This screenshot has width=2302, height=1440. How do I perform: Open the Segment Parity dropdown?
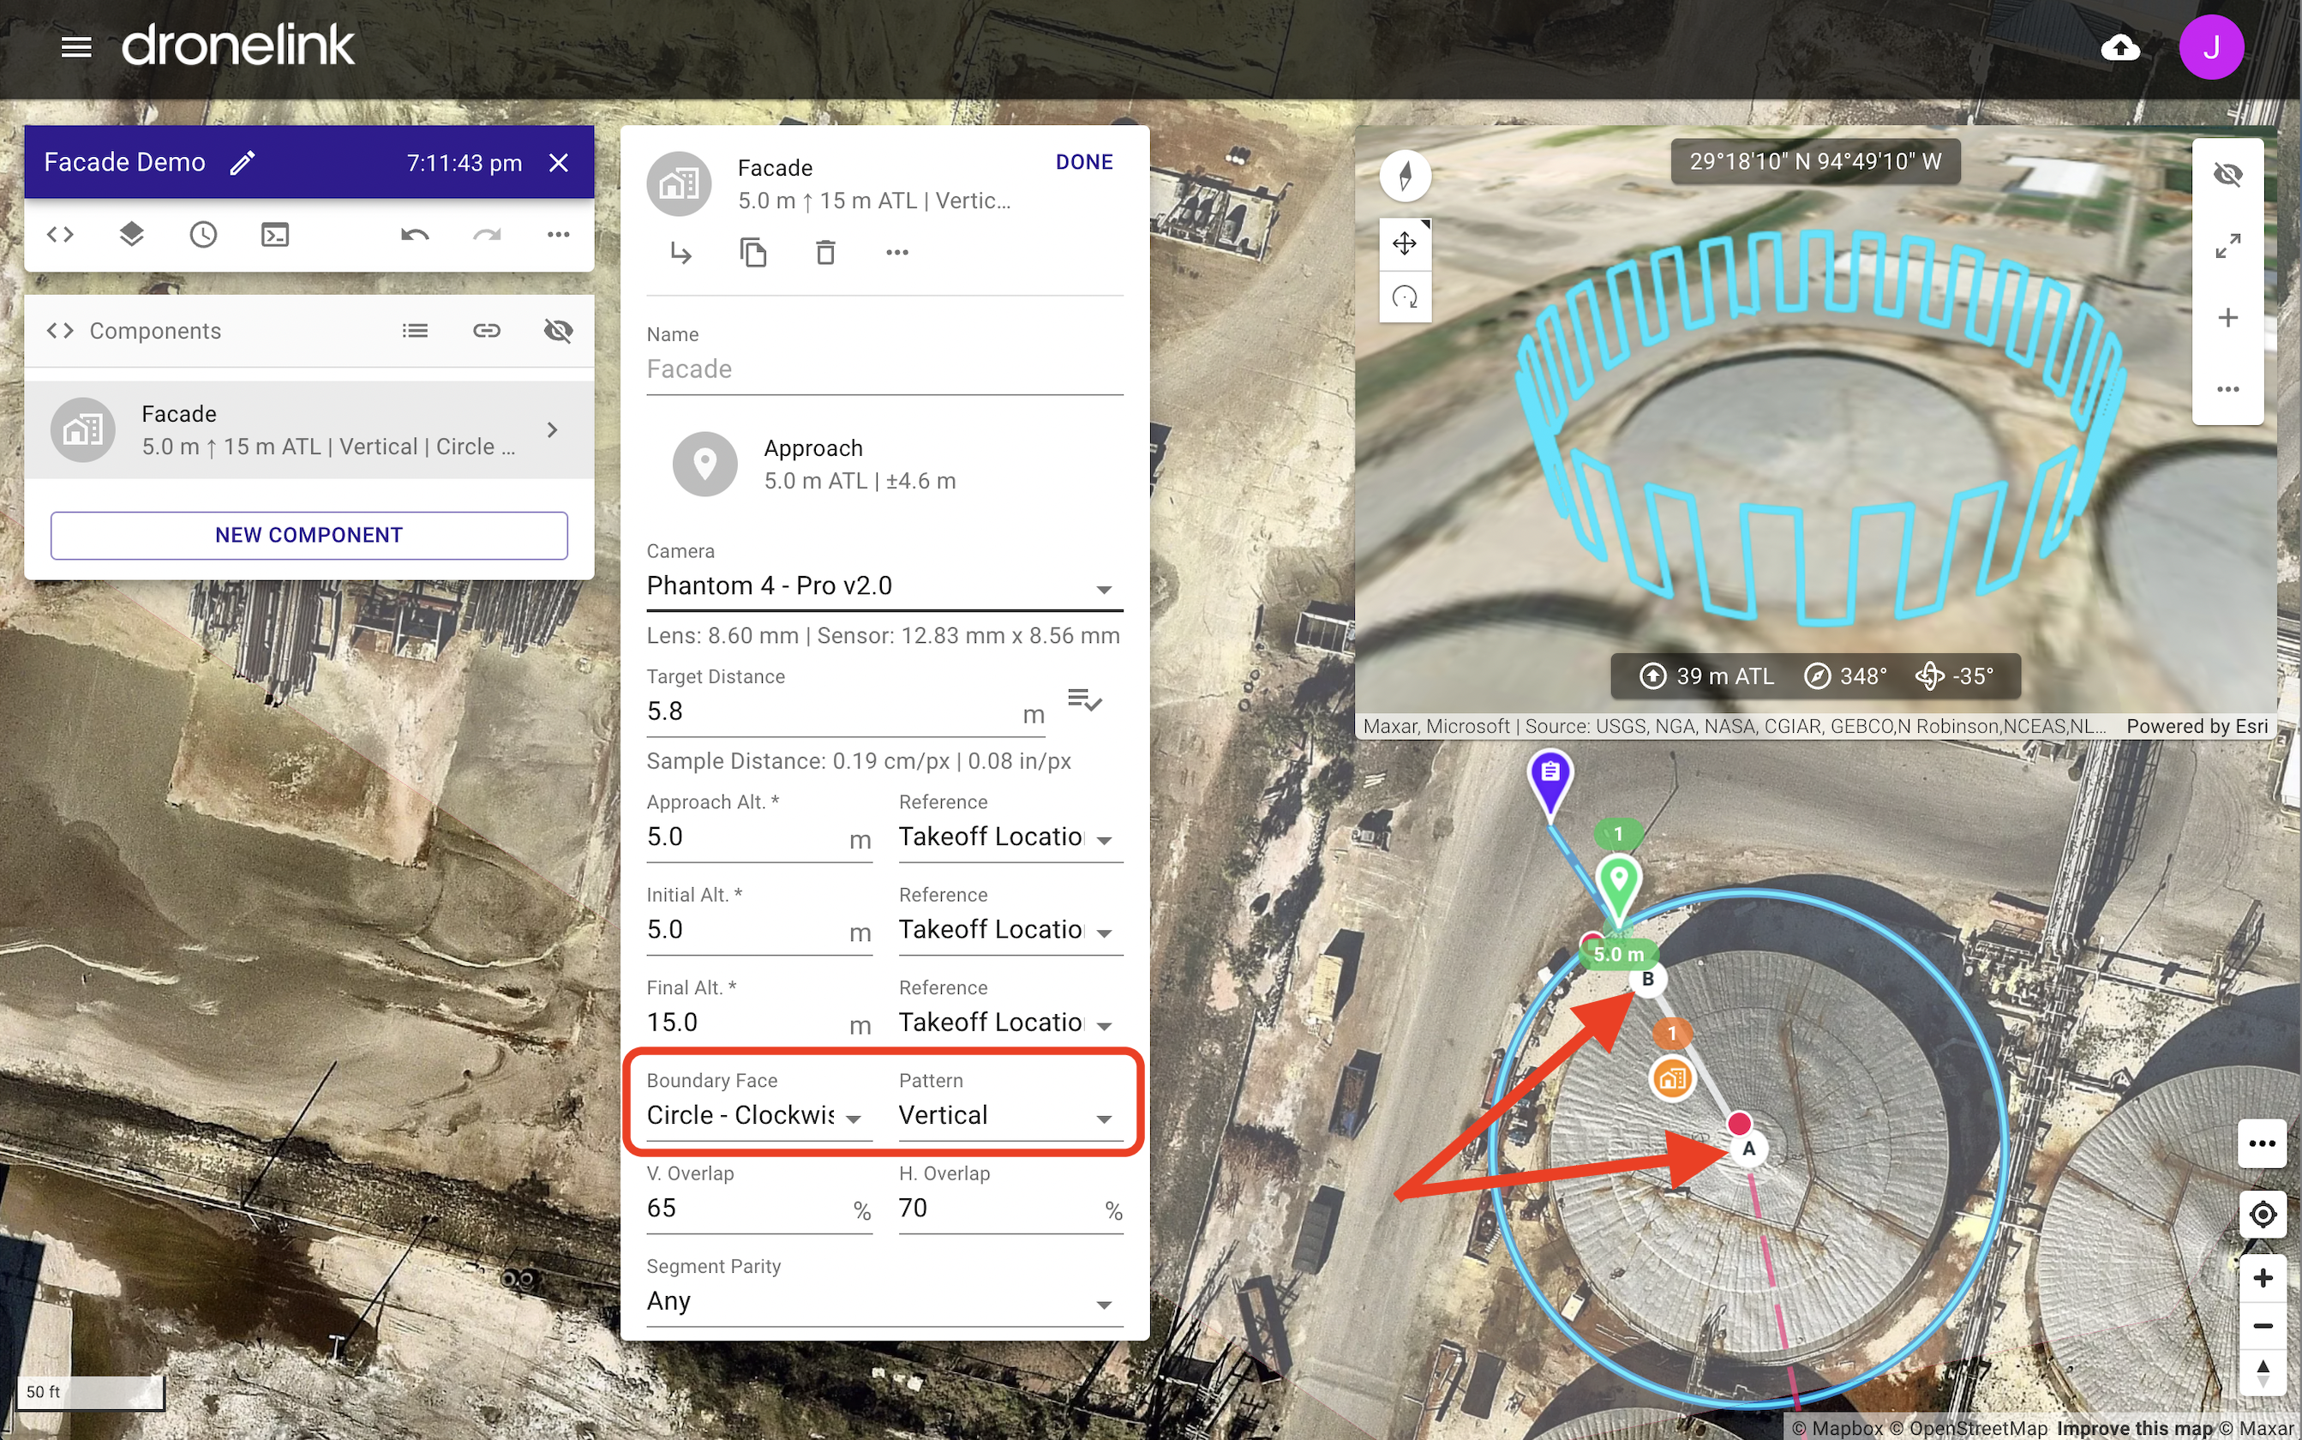(x=884, y=1301)
